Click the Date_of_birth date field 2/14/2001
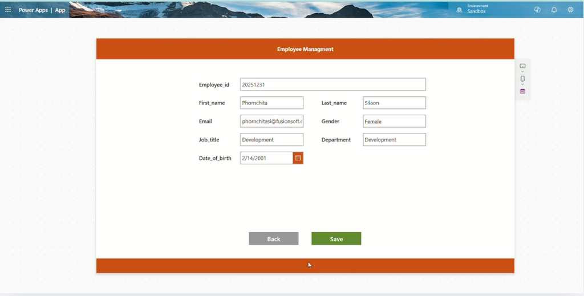Screen dimensions: 584x296 pyautogui.click(x=267, y=158)
